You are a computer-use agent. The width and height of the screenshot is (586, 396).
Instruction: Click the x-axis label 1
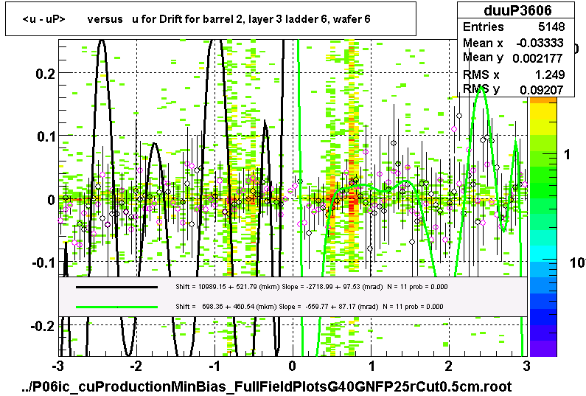coord(371,366)
